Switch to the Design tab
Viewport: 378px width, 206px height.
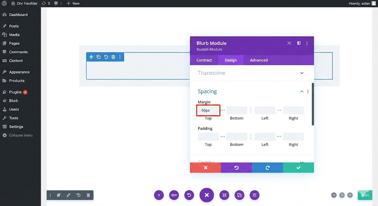coord(231,60)
